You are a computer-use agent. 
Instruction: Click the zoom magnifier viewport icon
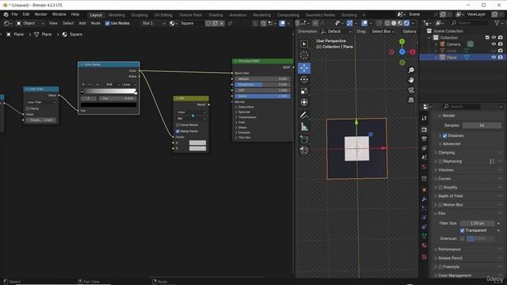pos(411,70)
